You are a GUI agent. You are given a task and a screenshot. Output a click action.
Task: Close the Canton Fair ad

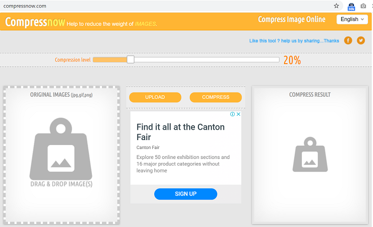click(x=238, y=114)
